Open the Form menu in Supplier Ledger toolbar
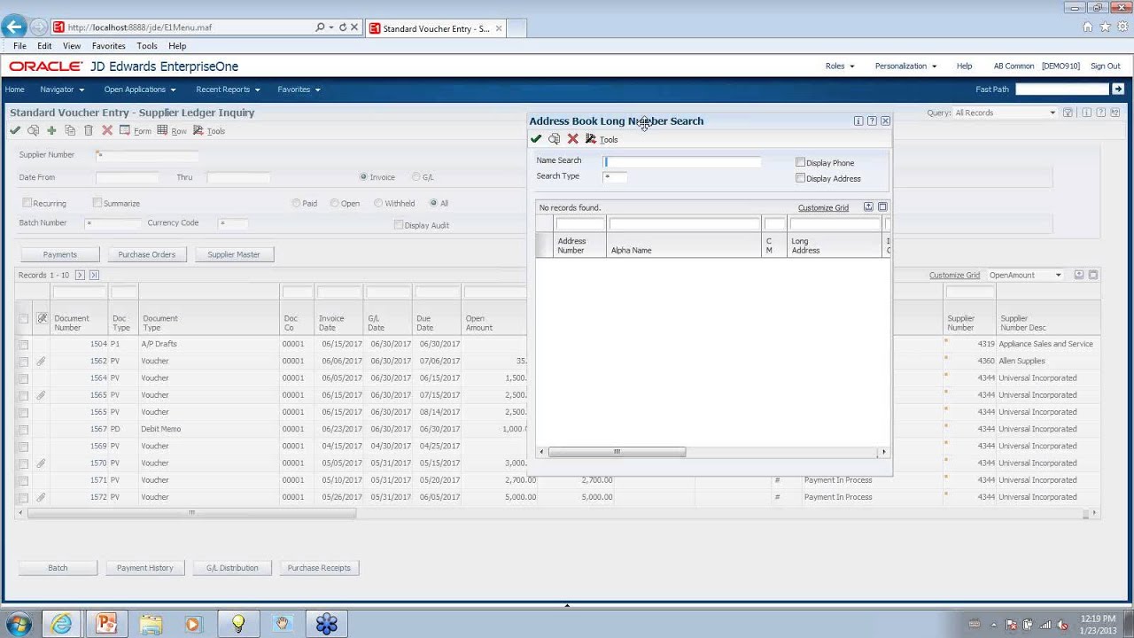Viewport: 1134px width, 638px height. point(136,130)
